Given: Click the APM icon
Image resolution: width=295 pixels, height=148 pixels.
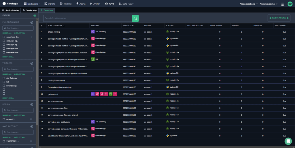Looking at the screenshot, I should (x=107, y=4).
